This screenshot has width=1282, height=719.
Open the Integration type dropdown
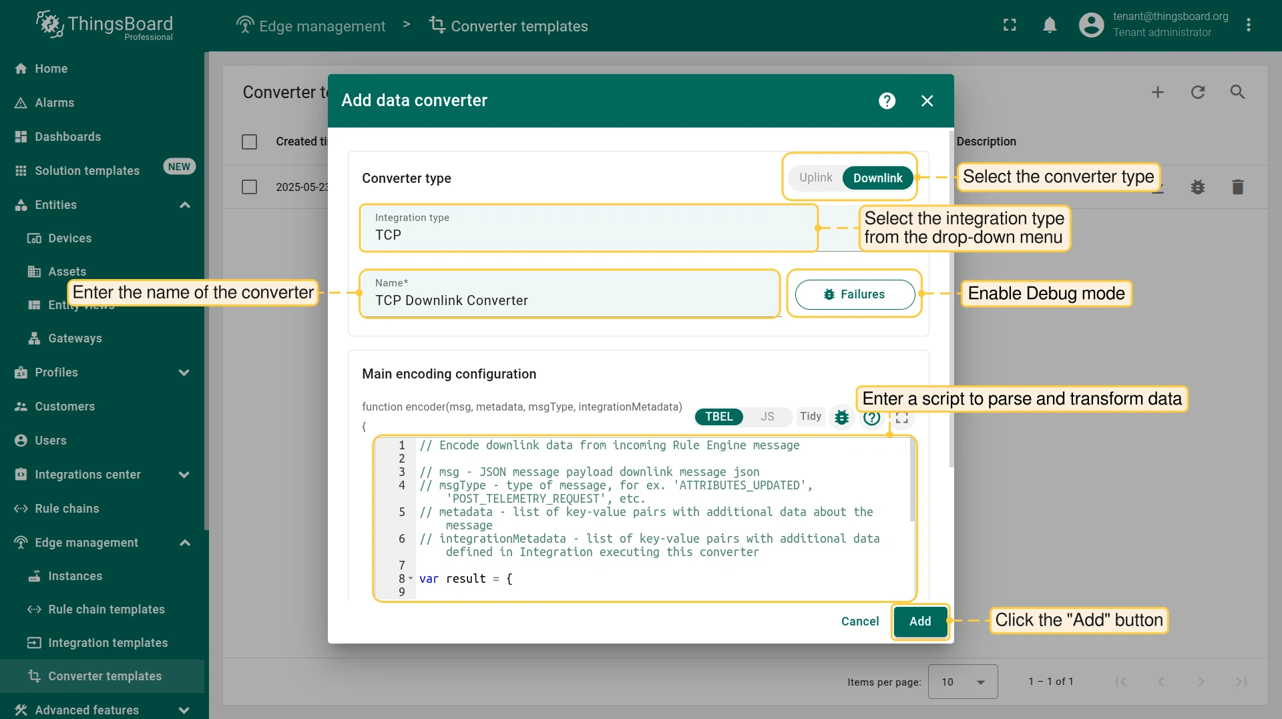tap(588, 228)
